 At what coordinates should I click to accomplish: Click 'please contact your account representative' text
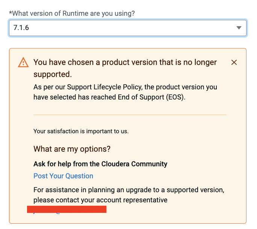pyautogui.click(x=100, y=200)
